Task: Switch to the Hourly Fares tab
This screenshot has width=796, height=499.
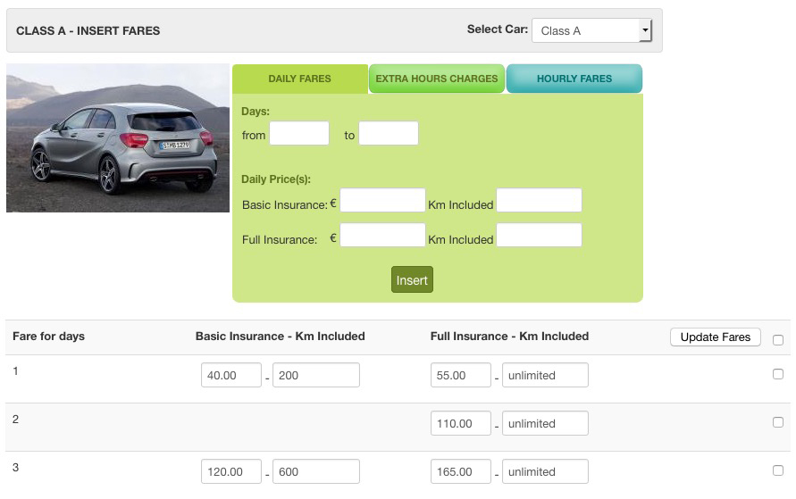Action: pos(574,79)
